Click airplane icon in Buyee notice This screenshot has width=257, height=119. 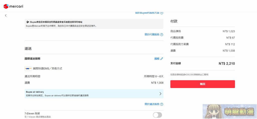click(28, 22)
